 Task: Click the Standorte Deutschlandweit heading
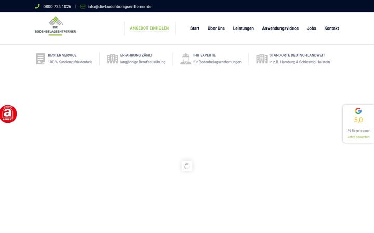pos(297,55)
